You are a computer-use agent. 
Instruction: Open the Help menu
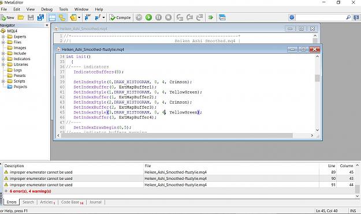tap(99, 9)
